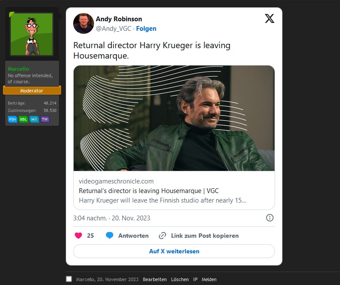
Task: Click Andy Robinson's profile picture
Action: [84, 23]
